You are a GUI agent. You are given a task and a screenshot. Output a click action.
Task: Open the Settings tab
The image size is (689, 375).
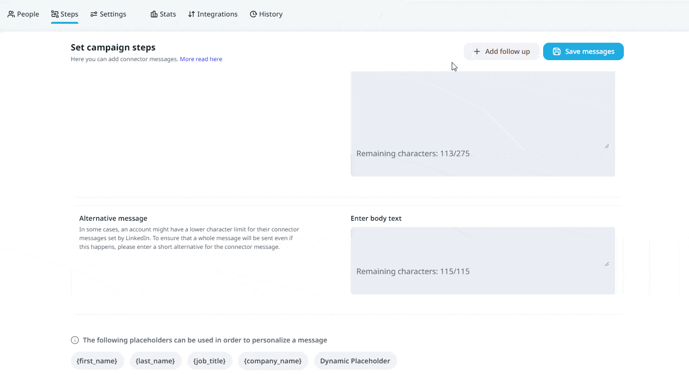point(108,14)
